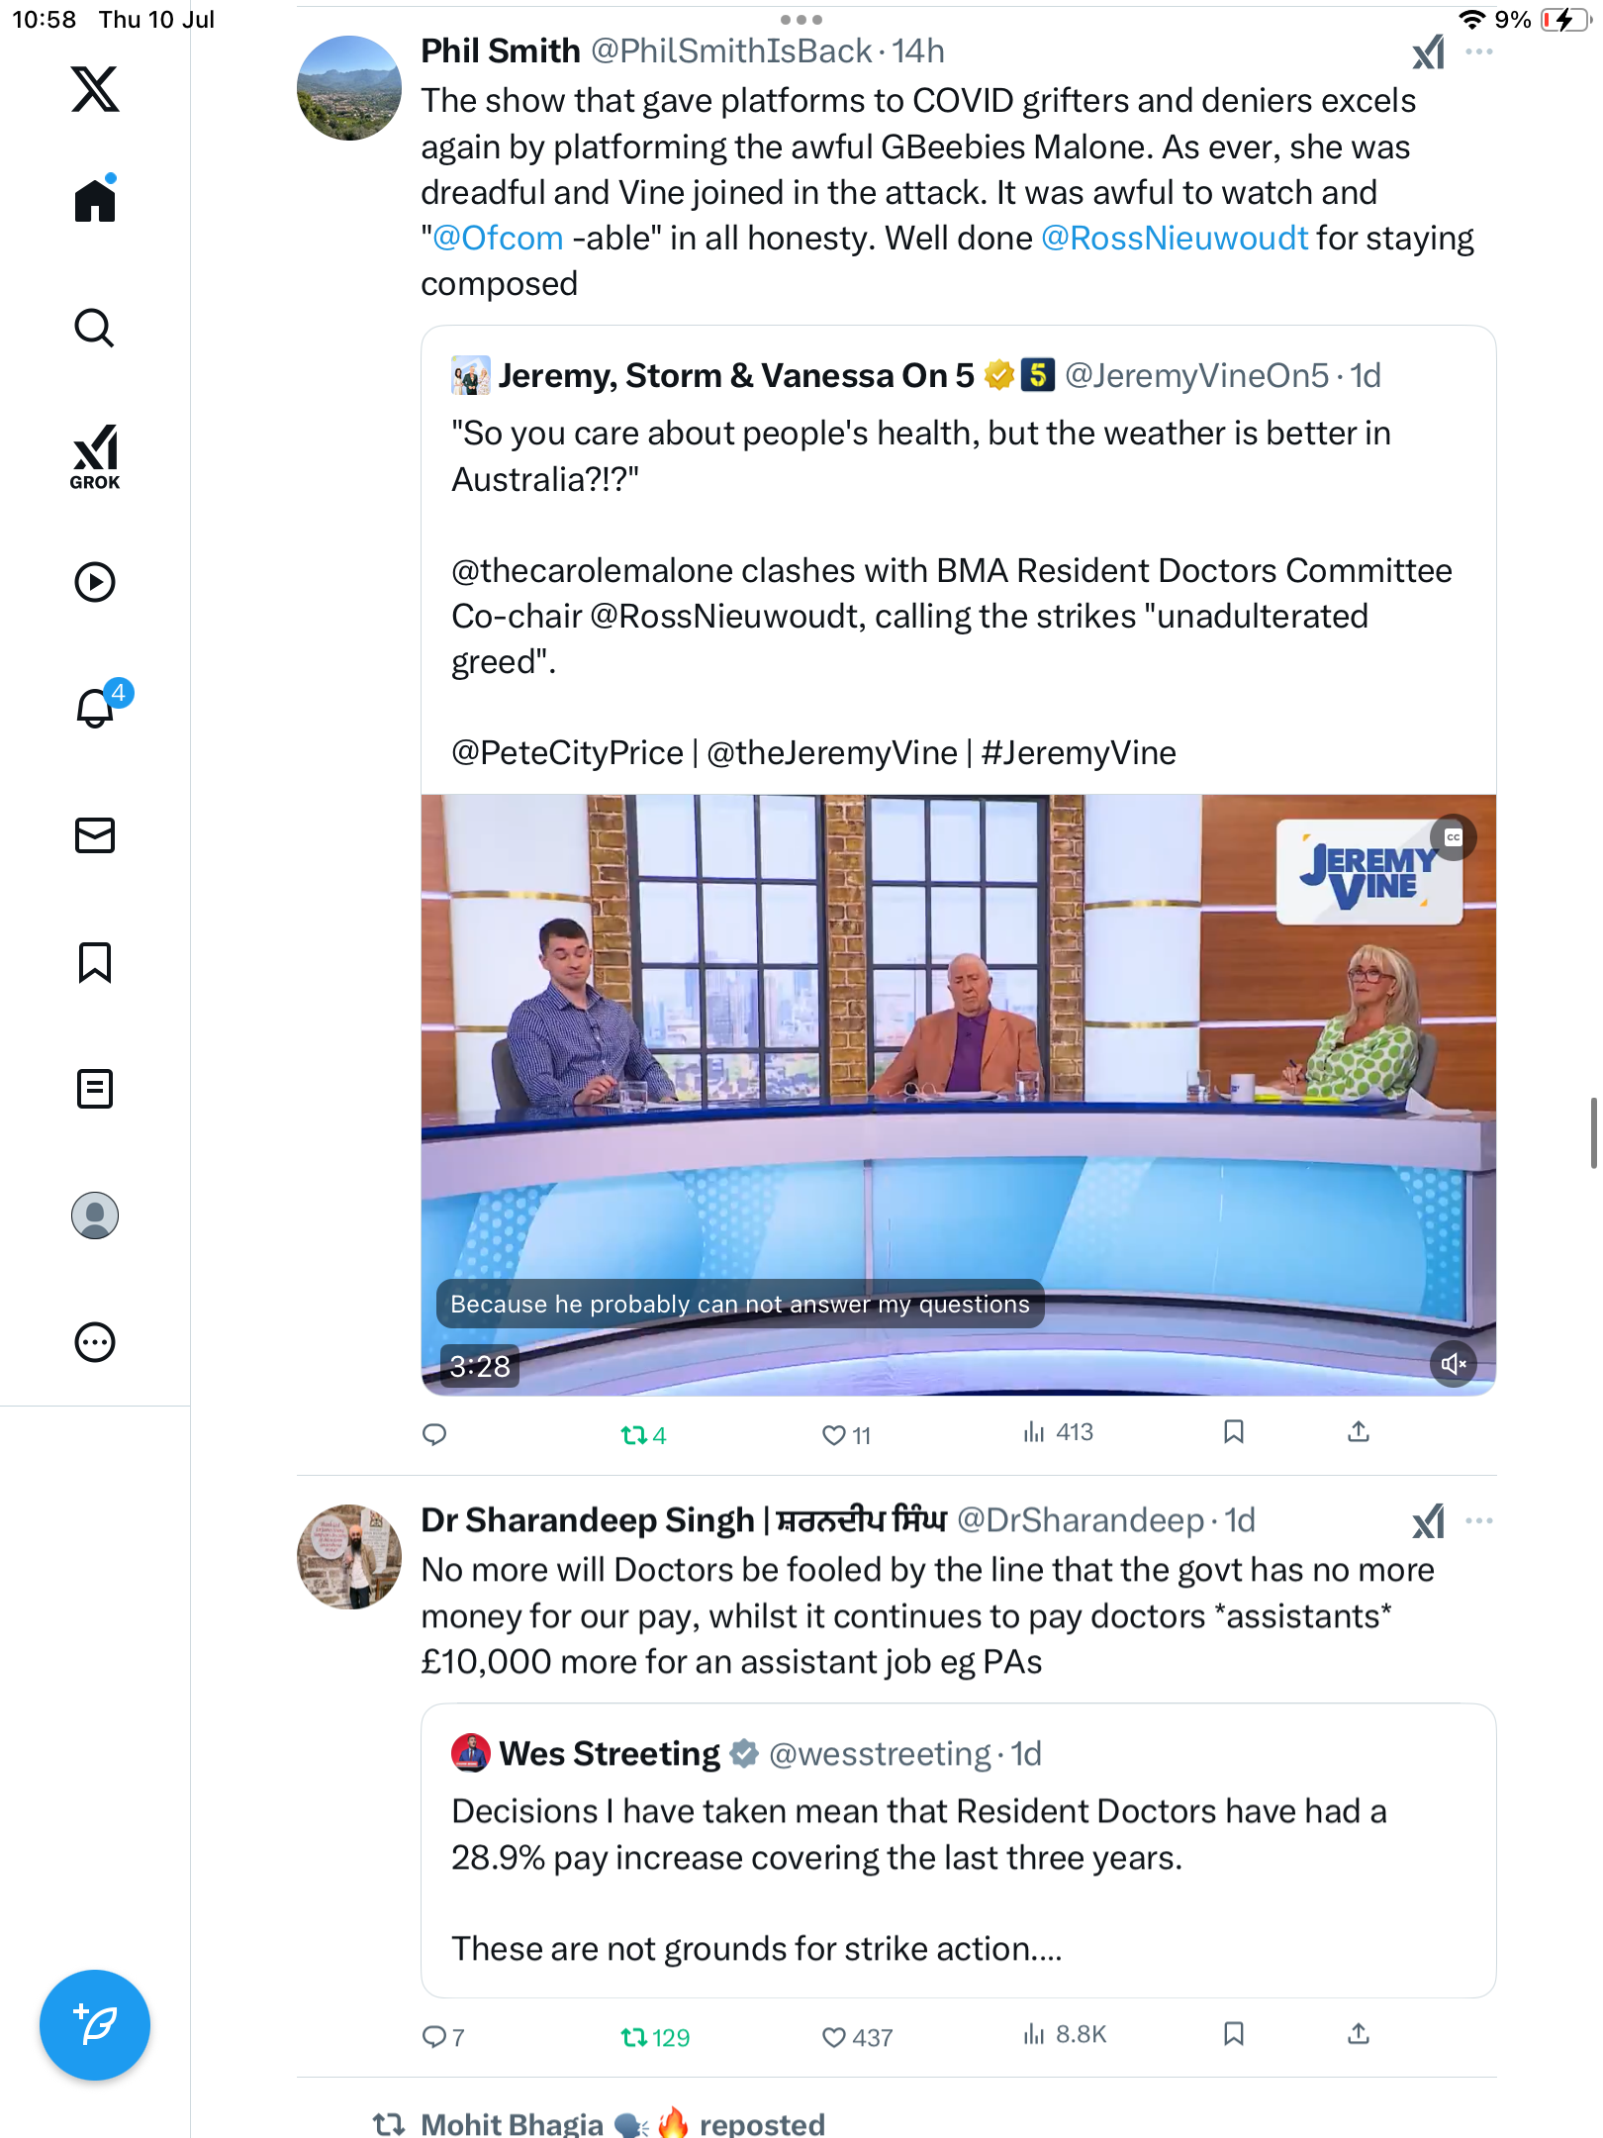Bookmark Phil Smith's post
Screen dimensions: 1603x2138
point(1234,1431)
